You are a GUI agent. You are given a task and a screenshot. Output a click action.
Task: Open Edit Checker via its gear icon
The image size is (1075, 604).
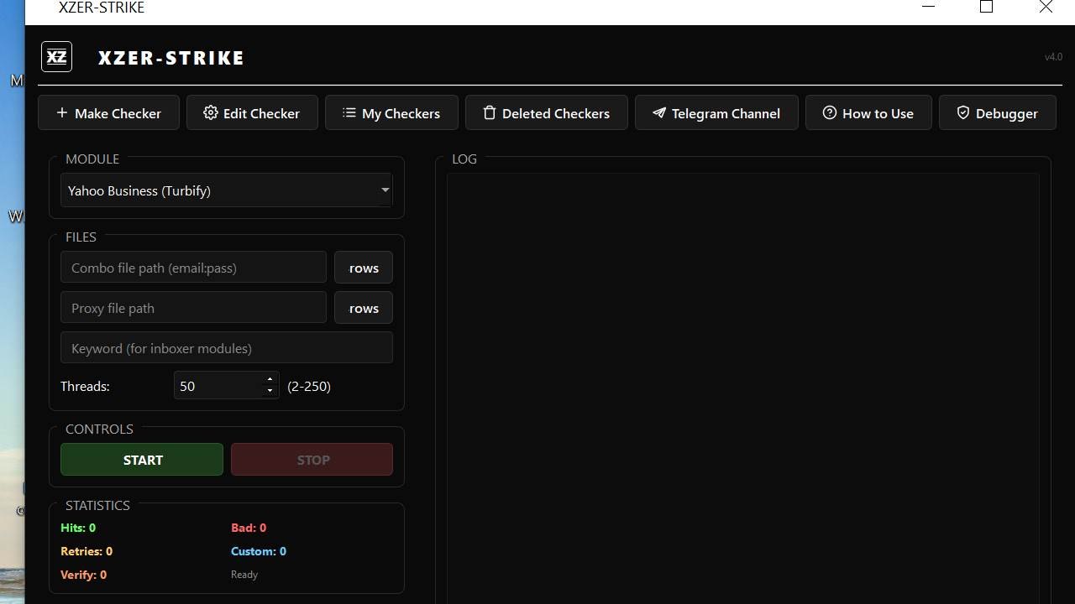click(211, 112)
